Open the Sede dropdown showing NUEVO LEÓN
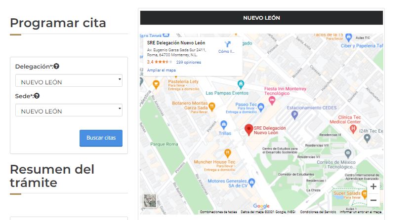The image size is (413, 220). 69,110
